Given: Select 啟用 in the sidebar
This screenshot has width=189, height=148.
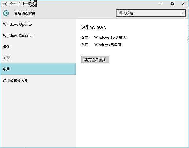Looking at the screenshot, I should coord(38,69).
